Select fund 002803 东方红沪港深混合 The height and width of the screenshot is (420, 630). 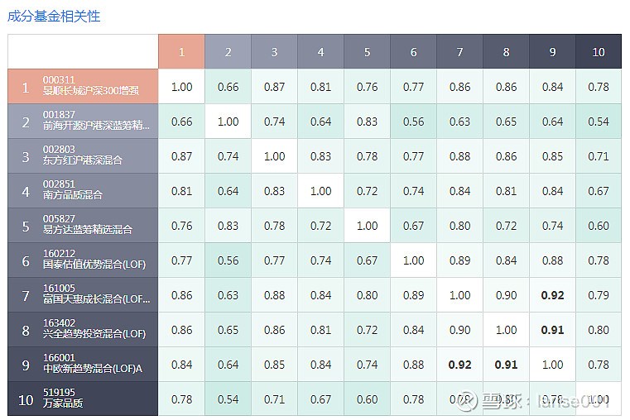coord(83,156)
